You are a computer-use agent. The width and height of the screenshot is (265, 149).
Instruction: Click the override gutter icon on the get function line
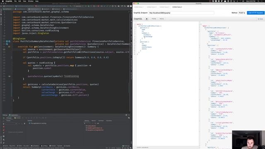(9, 47)
